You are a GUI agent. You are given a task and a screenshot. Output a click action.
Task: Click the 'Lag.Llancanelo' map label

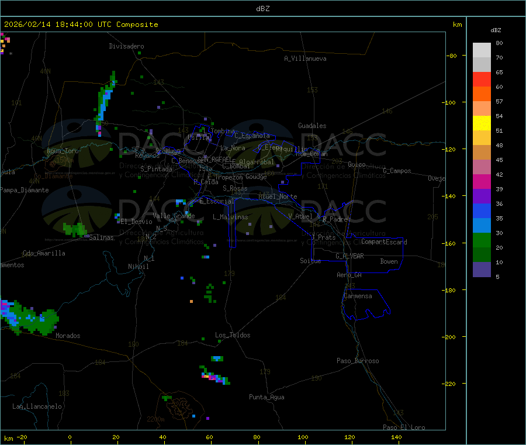(37, 406)
